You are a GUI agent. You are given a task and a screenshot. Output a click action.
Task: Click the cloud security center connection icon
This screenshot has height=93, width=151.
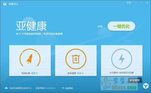tap(6, 88)
